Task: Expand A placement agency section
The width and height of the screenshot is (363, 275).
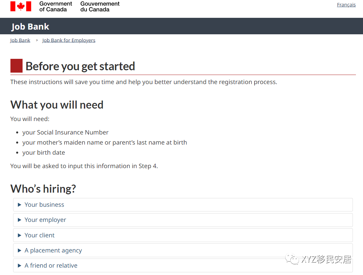Action: [183, 250]
